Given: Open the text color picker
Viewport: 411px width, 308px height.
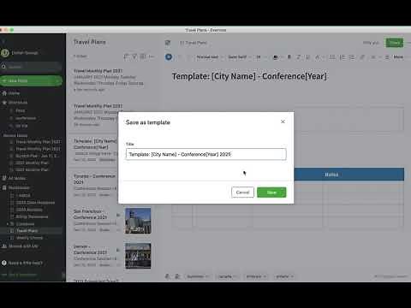Looking at the screenshot, I should [x=277, y=57].
